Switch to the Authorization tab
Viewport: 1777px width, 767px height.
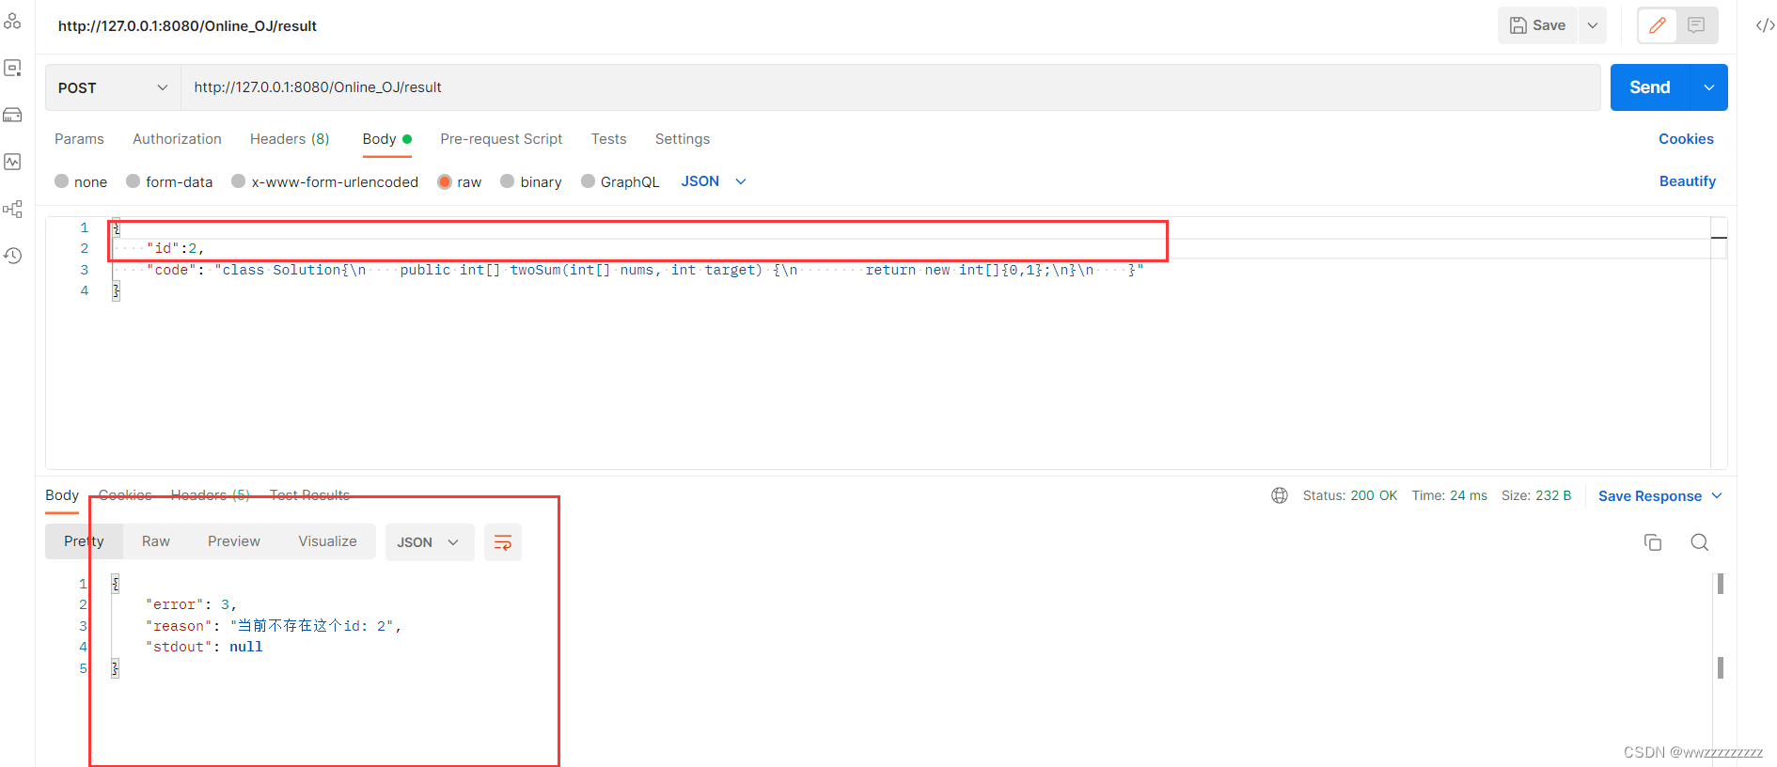(177, 139)
